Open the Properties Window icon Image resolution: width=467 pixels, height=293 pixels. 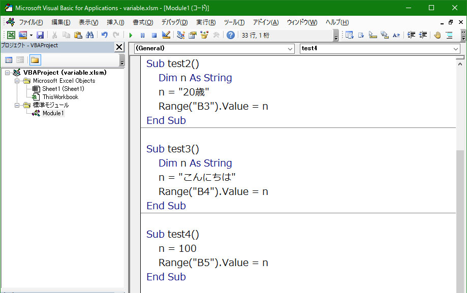(x=193, y=35)
